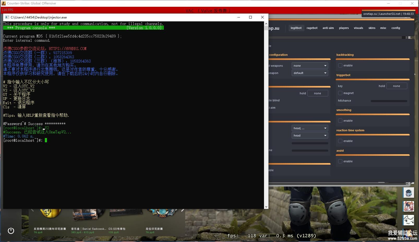Viewport: 419px width, 242px height.
Task: Open the weapons dropdown showing 'none'
Action: [310, 66]
